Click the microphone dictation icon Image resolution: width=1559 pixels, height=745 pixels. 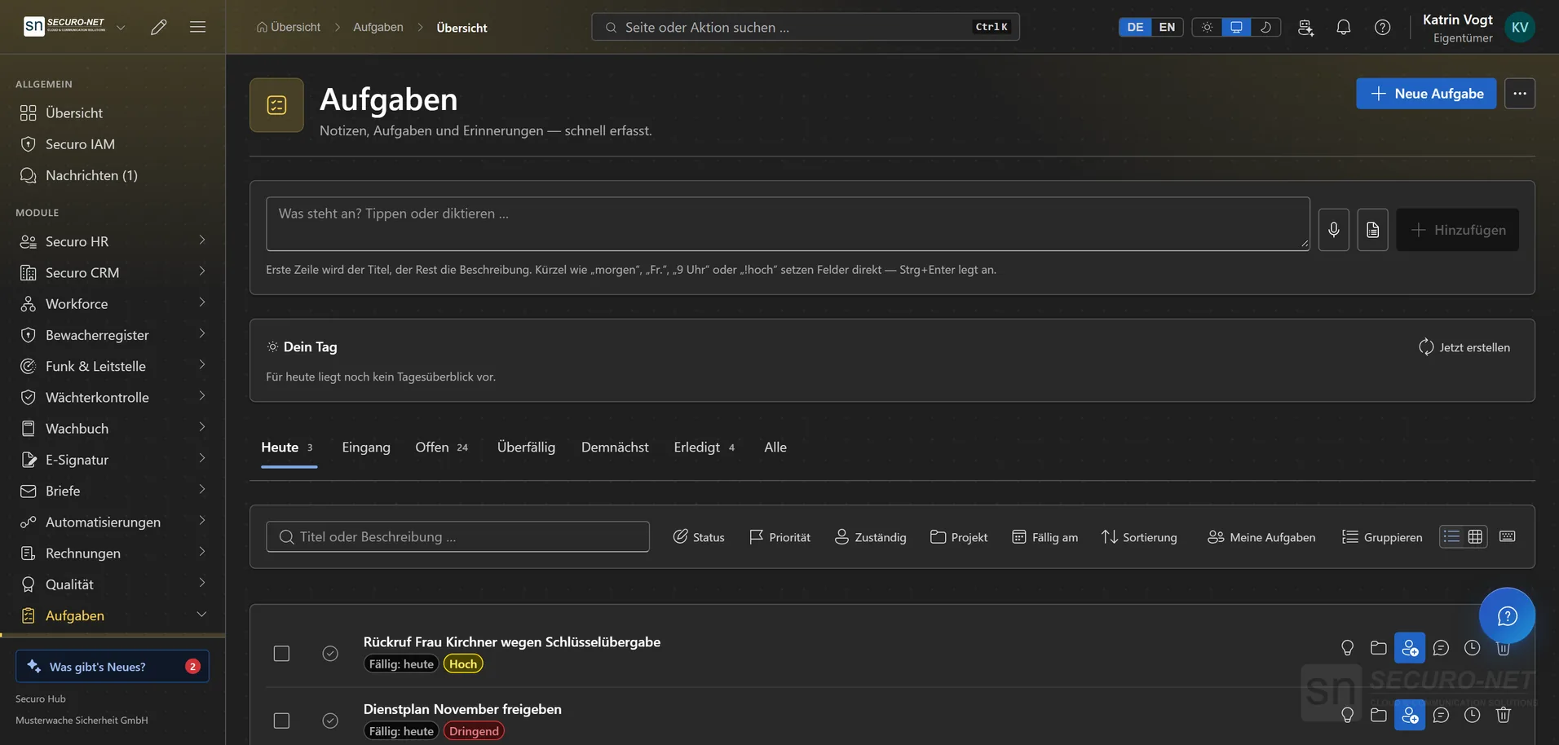tap(1334, 230)
